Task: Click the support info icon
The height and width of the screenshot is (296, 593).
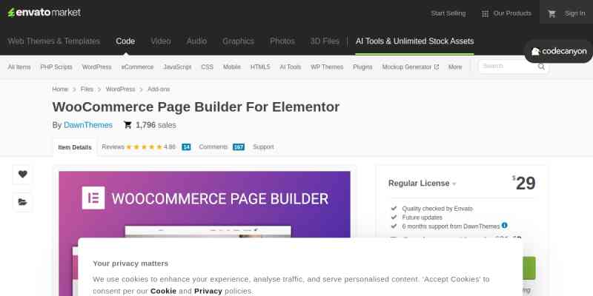Action: [x=505, y=226]
